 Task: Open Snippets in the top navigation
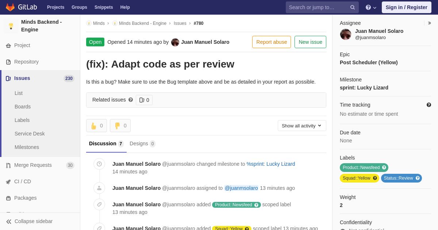coord(104,7)
